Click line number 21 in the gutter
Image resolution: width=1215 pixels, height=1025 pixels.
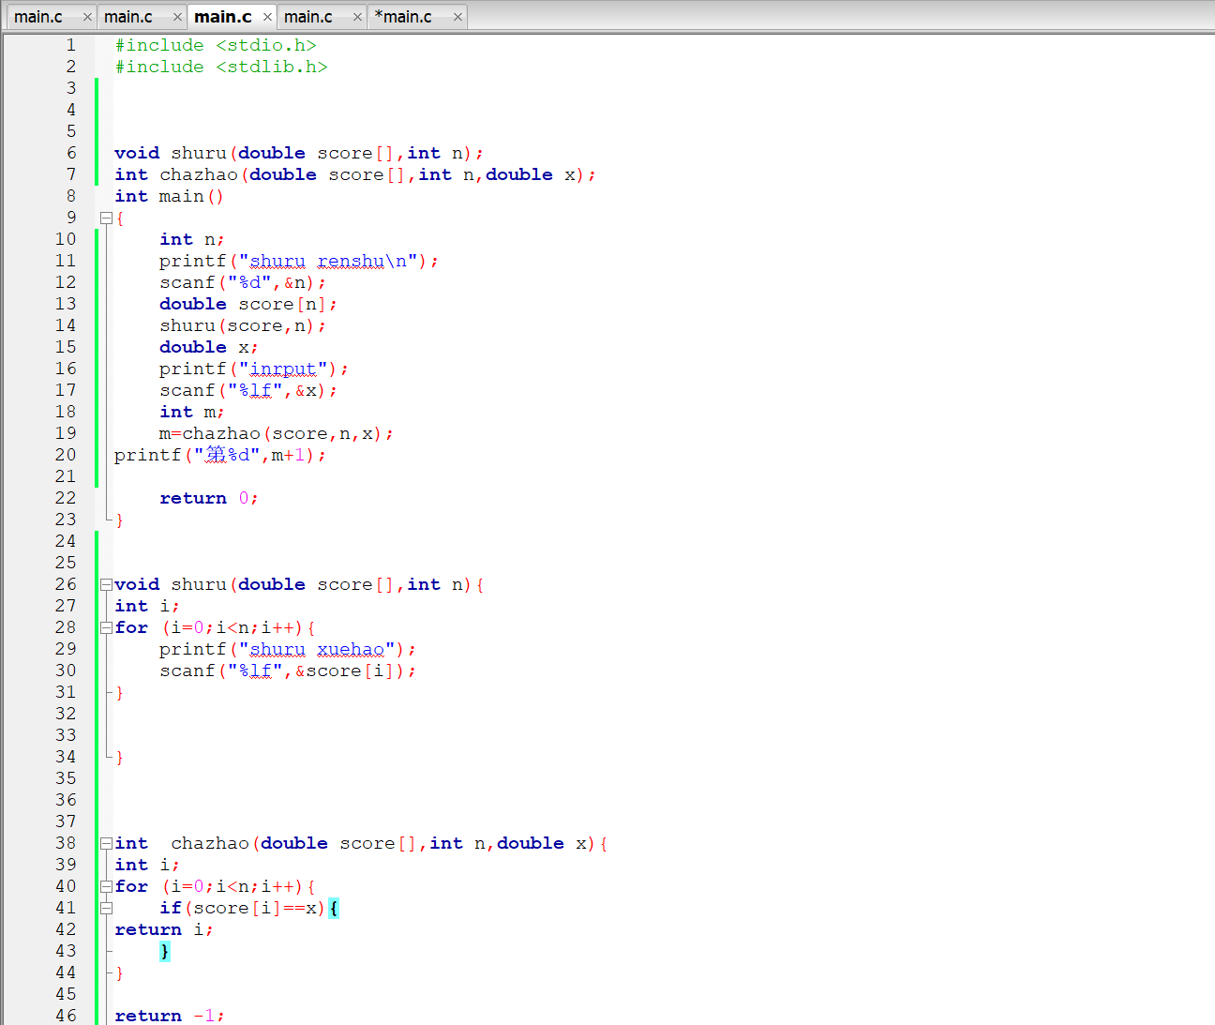pyautogui.click(x=66, y=476)
